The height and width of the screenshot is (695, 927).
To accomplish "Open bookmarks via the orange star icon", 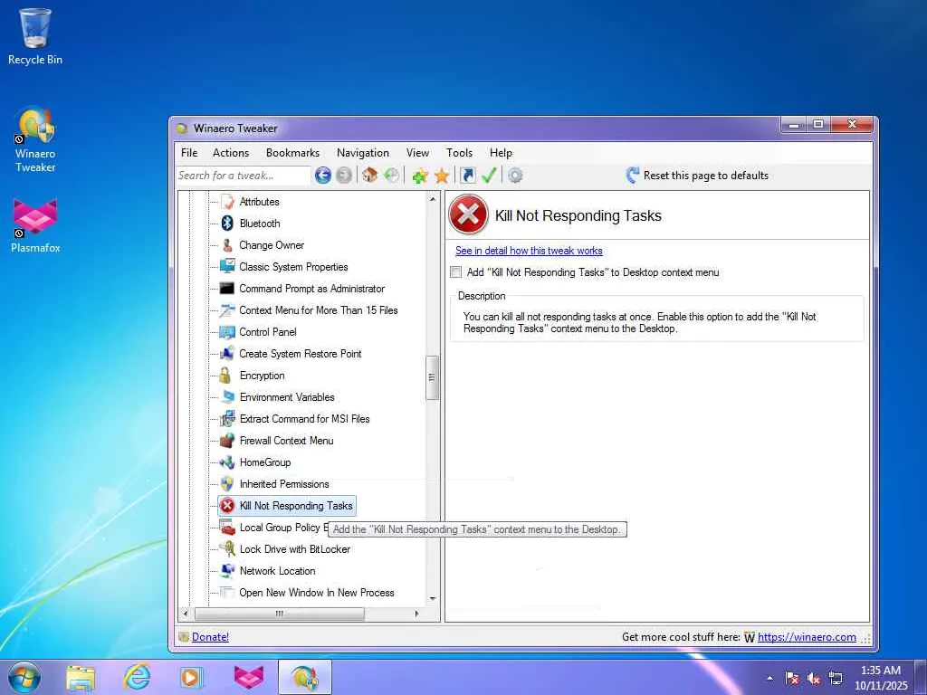I will [442, 176].
